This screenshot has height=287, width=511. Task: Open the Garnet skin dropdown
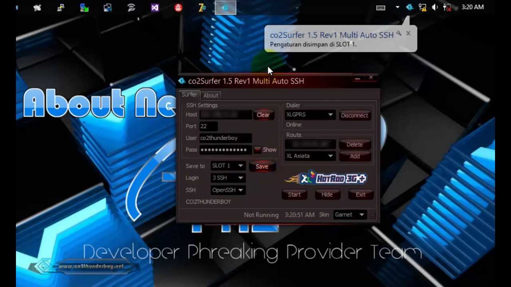click(x=349, y=214)
